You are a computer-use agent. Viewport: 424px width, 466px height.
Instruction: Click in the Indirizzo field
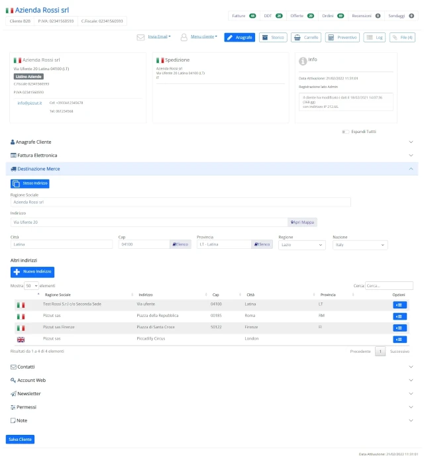pyautogui.click(x=149, y=222)
